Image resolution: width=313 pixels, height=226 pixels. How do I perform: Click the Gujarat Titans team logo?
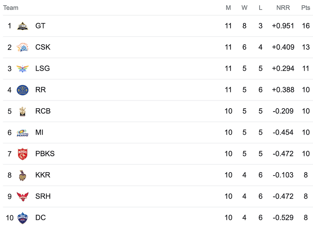tap(23, 26)
